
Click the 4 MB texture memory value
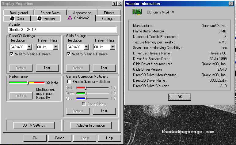point(223,42)
